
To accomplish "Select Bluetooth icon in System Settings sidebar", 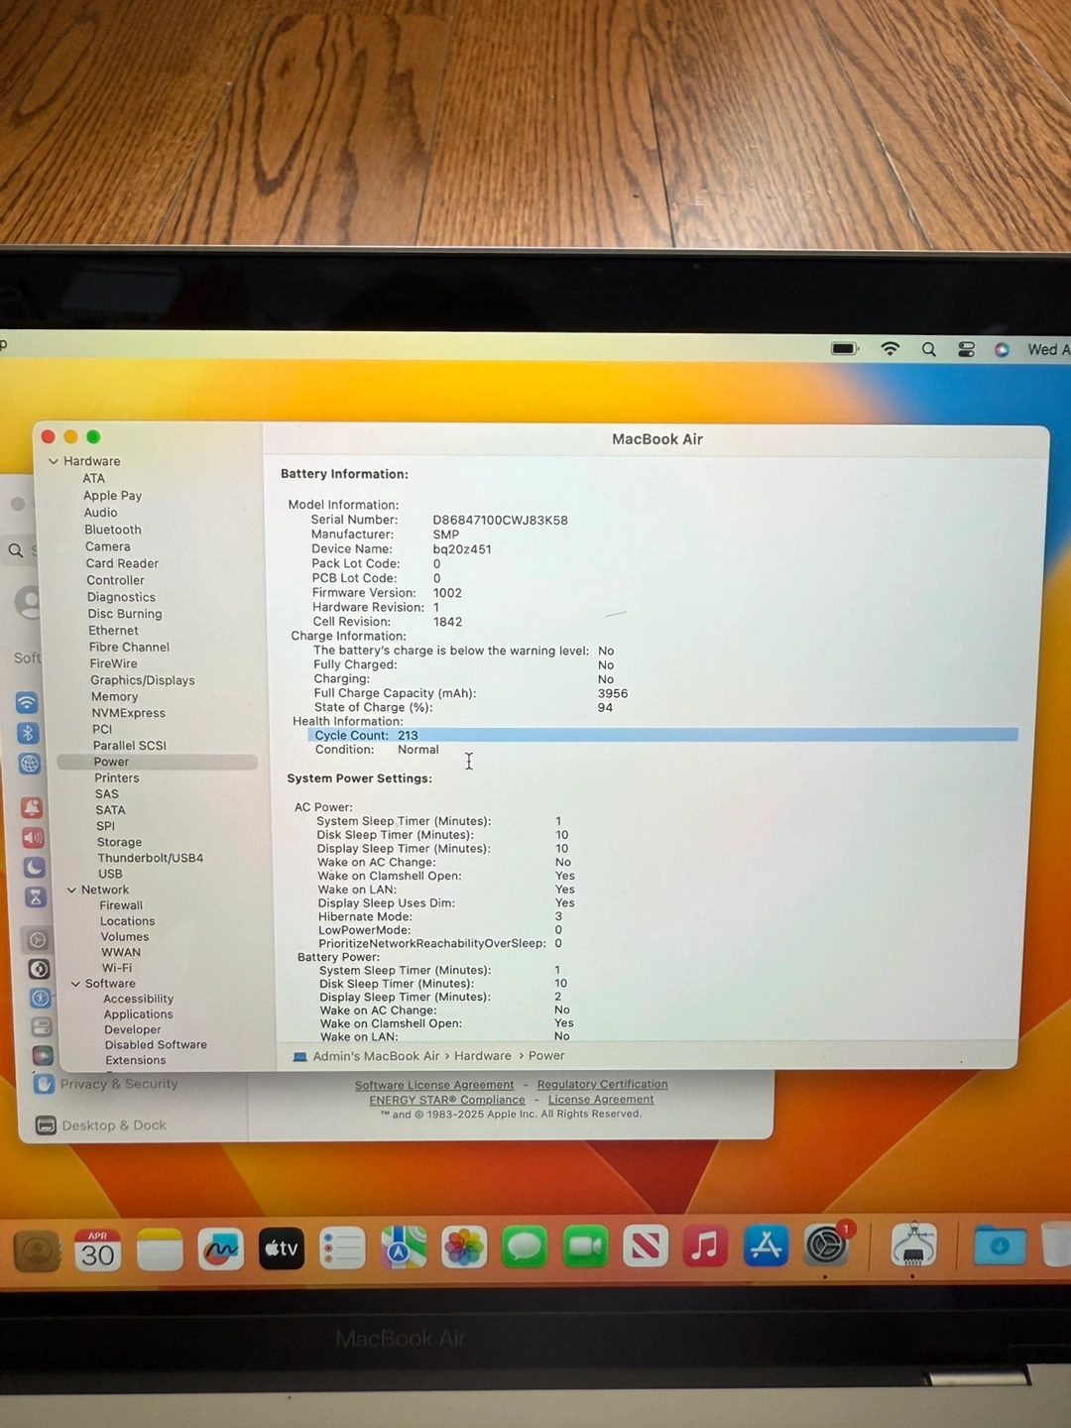I will click(x=28, y=733).
